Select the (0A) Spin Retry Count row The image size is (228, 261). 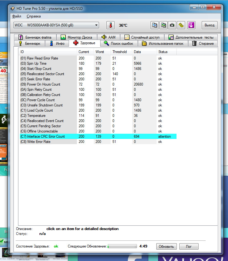pos(98,90)
